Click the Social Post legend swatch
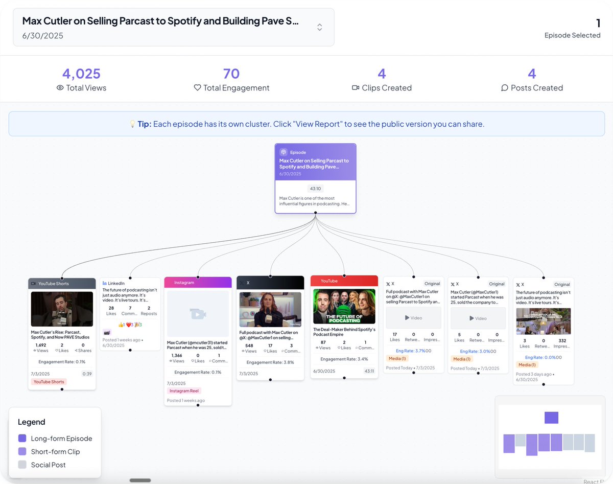Image resolution: width=613 pixels, height=484 pixels. [x=22, y=465]
